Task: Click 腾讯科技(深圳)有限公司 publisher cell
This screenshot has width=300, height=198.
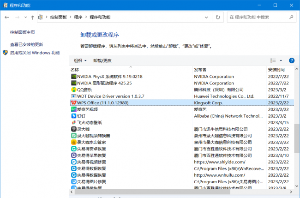Action: pyautogui.click(x=219, y=90)
